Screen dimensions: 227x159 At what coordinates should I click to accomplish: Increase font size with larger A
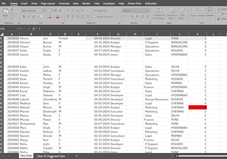click(56, 10)
